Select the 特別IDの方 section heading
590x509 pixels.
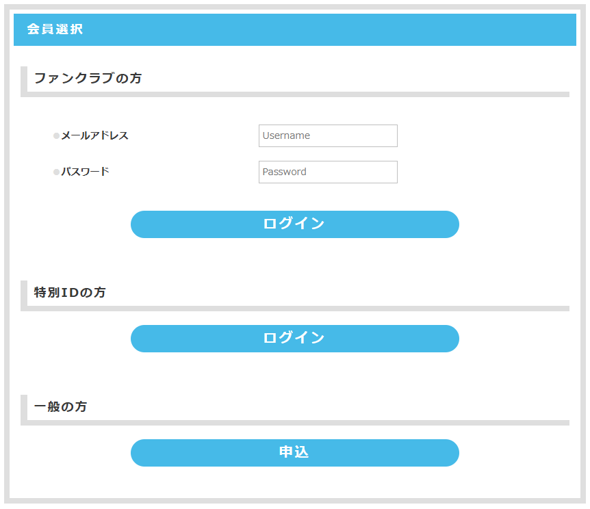(x=70, y=293)
